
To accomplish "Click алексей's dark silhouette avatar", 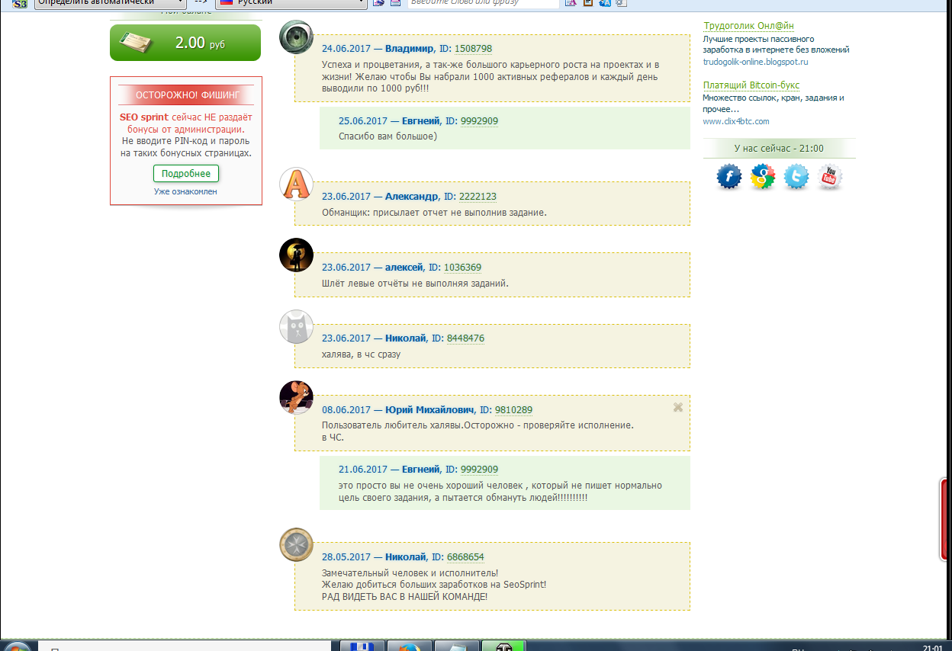I will (297, 255).
